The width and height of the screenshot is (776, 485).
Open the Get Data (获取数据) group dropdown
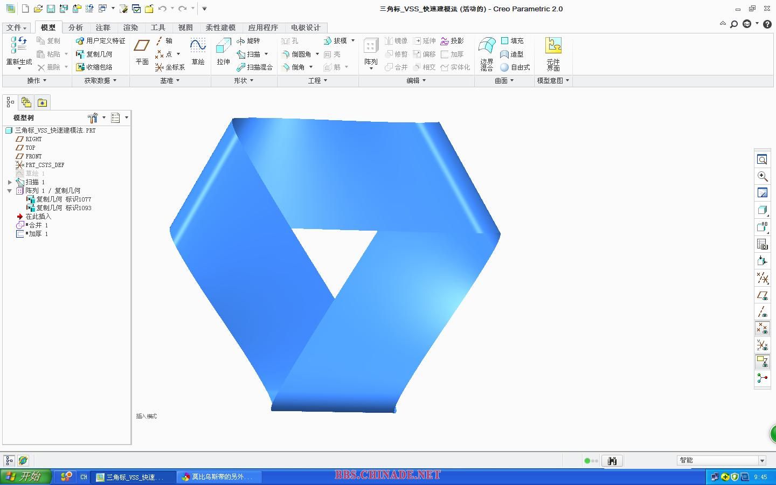[100, 81]
